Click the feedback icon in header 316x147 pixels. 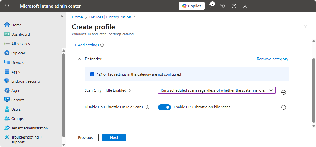pos(246,6)
